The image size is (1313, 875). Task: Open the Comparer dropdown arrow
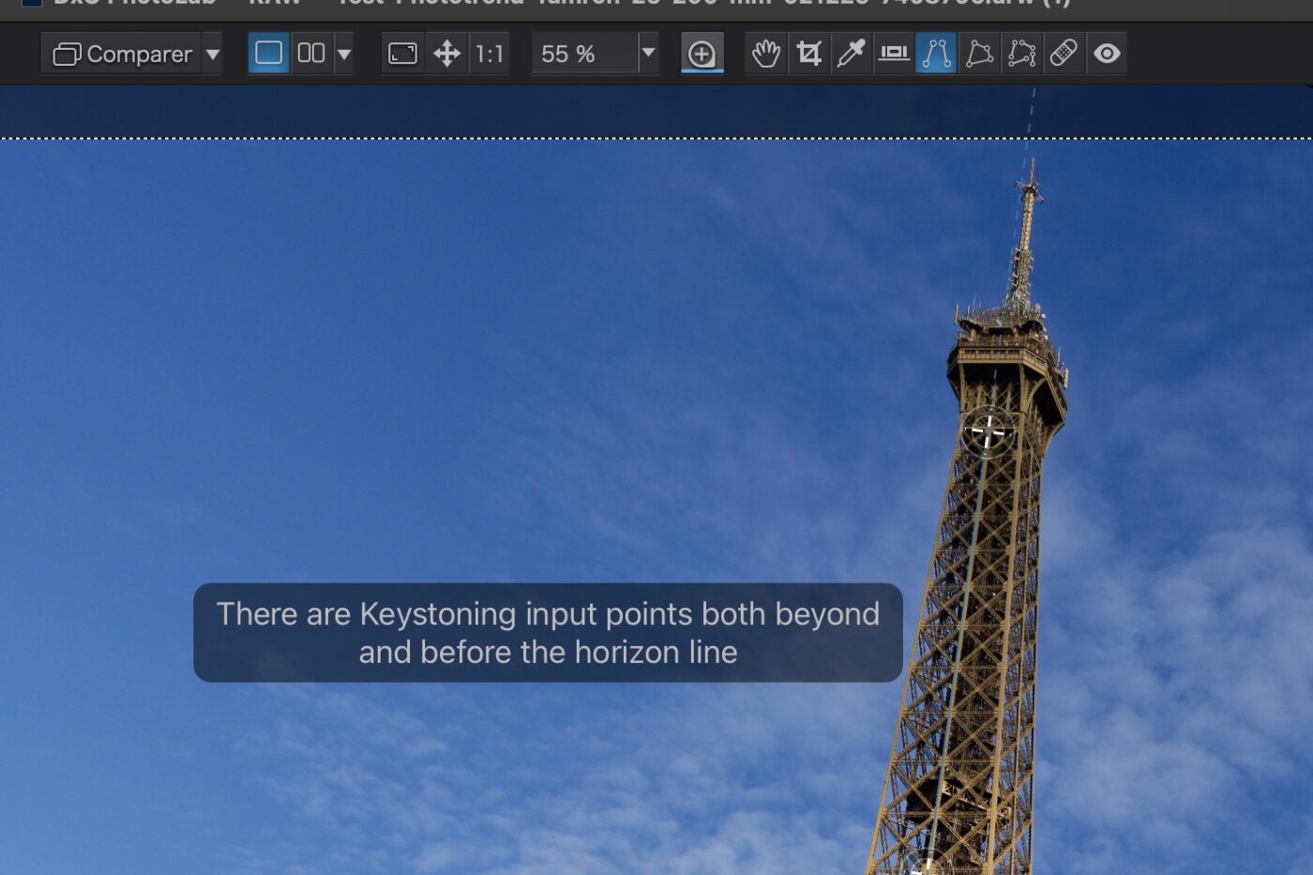click(x=213, y=54)
